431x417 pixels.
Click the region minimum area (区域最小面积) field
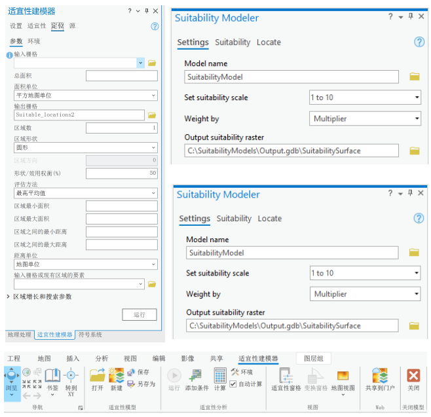click(x=121, y=206)
